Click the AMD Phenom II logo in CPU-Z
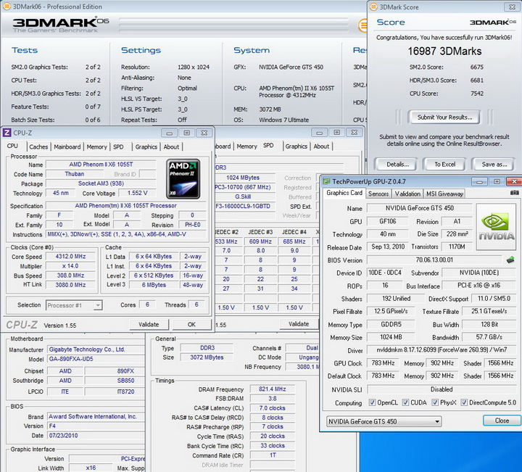The image size is (522, 472). (x=183, y=179)
